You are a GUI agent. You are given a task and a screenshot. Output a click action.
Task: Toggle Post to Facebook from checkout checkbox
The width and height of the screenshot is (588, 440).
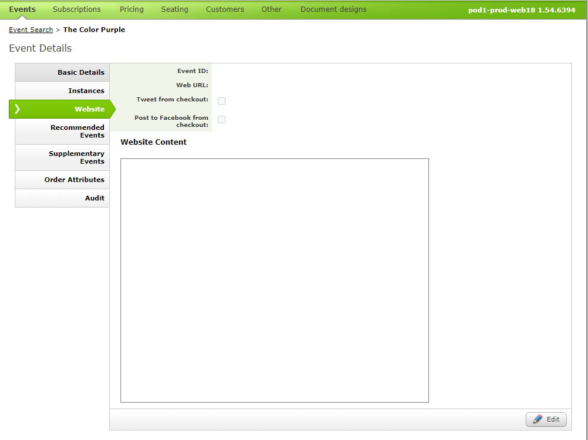pos(222,119)
